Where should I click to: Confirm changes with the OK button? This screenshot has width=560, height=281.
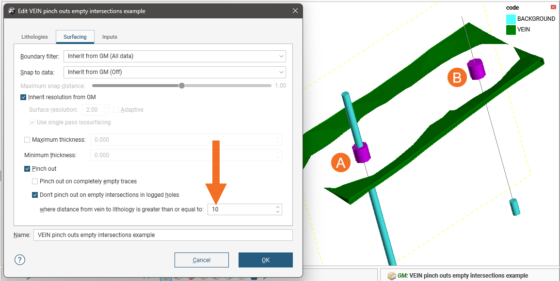point(265,260)
